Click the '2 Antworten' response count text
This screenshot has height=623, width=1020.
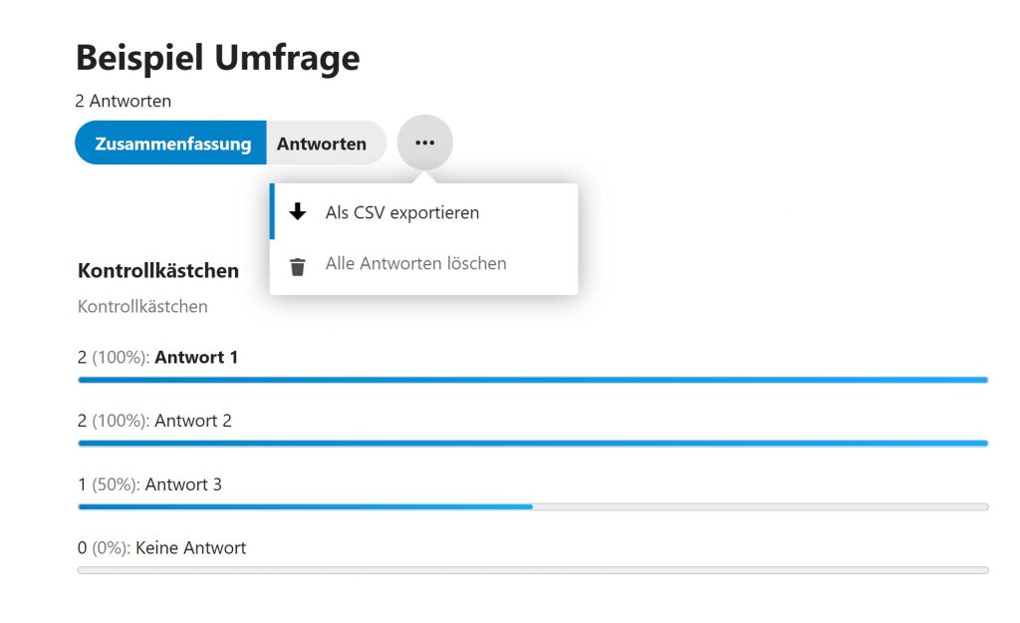click(x=123, y=101)
